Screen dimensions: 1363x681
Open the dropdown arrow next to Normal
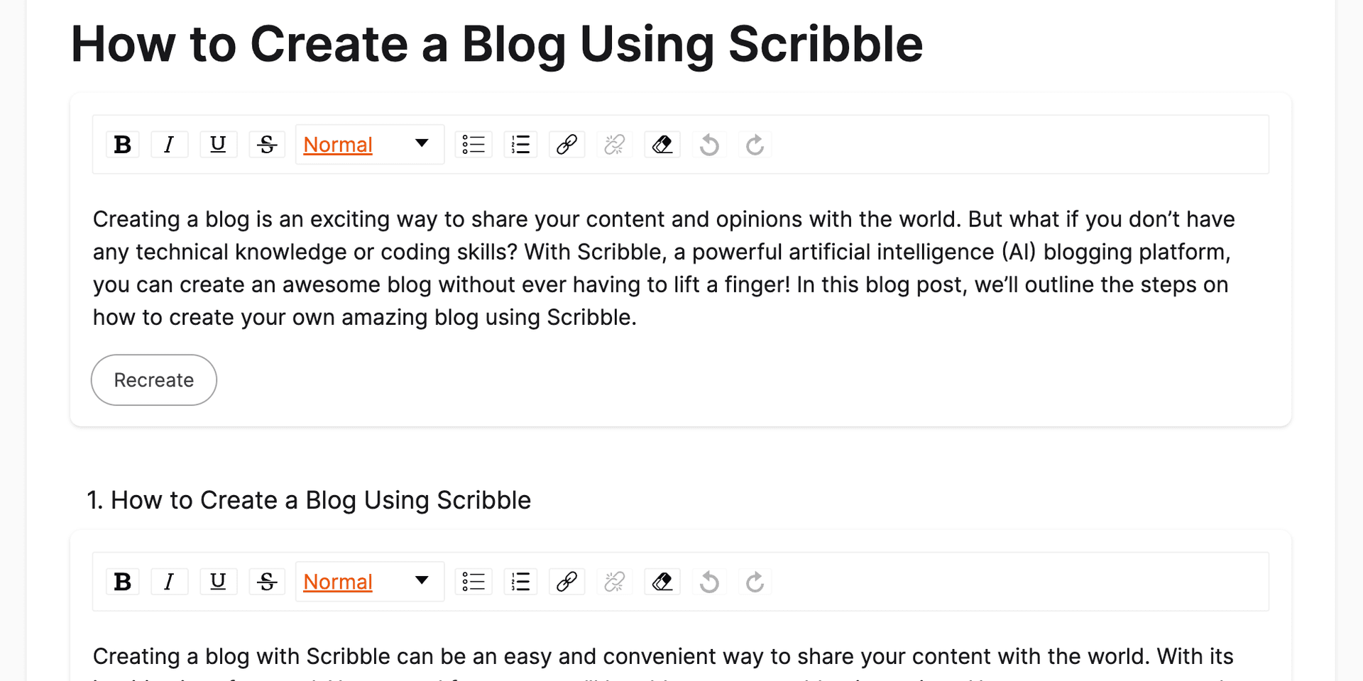coord(422,144)
